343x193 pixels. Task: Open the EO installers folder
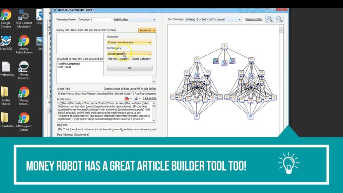[x=6, y=120]
